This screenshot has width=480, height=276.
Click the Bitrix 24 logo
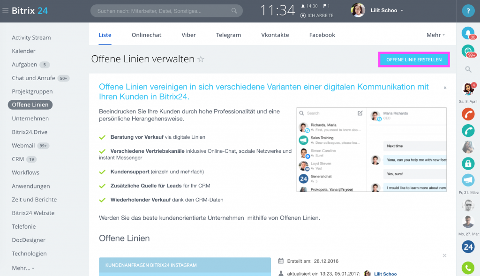click(30, 11)
